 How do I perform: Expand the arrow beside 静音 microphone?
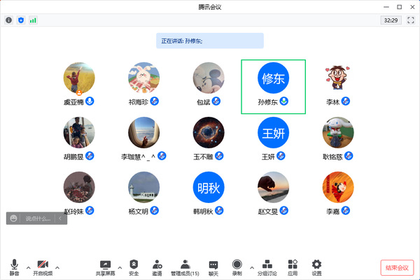[28, 267]
